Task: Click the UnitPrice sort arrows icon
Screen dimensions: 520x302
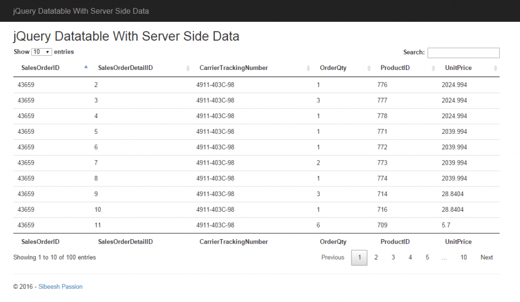Action: pyautogui.click(x=495, y=67)
